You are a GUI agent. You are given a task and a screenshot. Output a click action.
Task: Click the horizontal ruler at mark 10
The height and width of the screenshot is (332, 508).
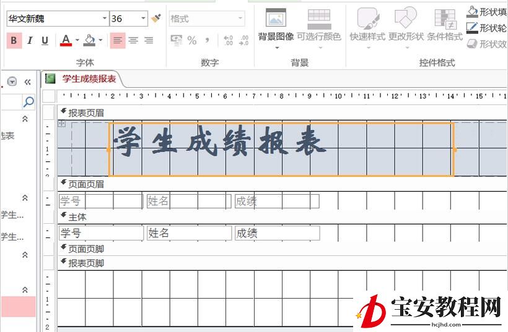point(338,96)
